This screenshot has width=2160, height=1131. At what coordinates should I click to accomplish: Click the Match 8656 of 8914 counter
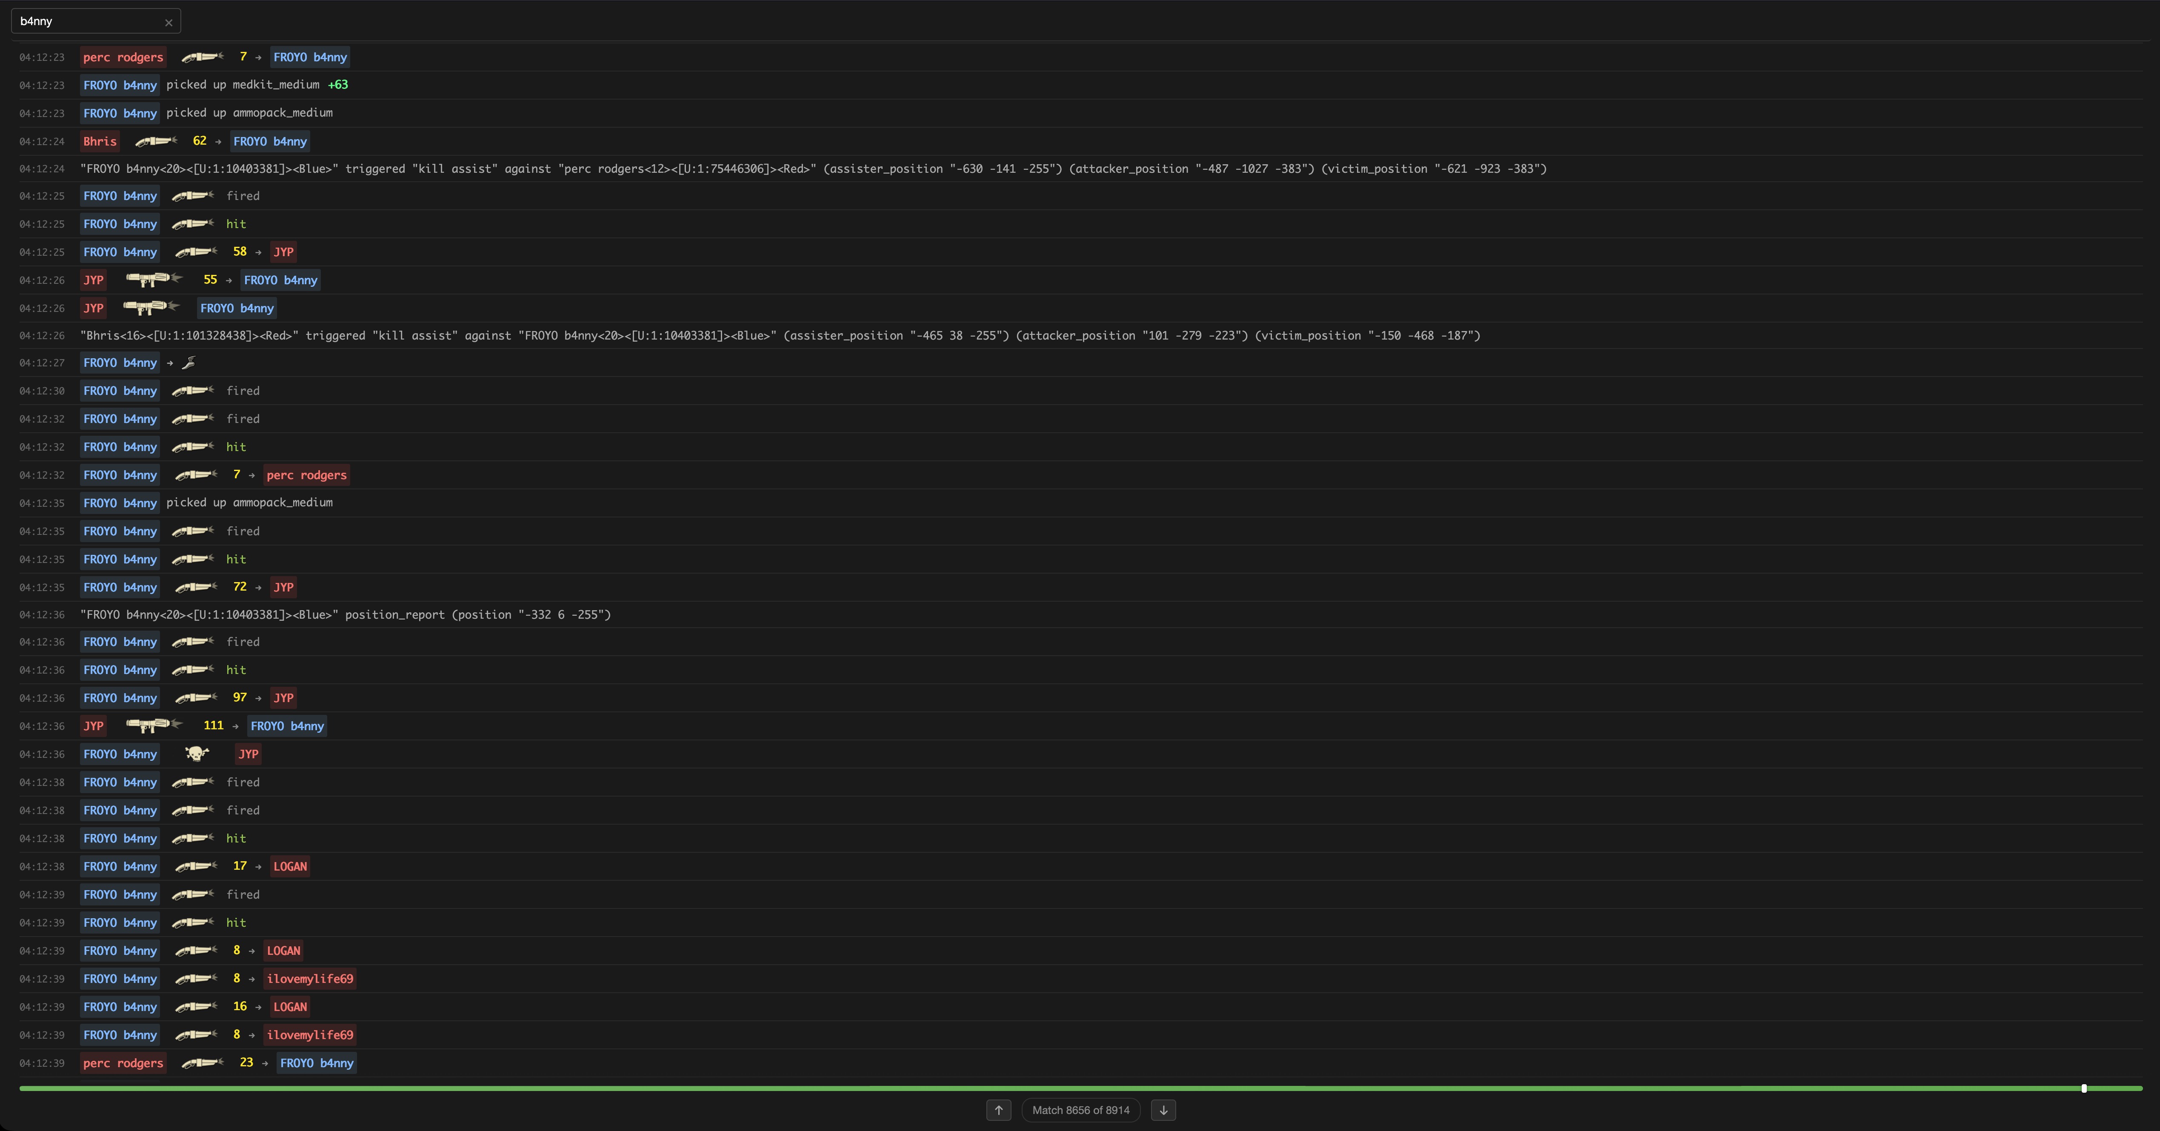pos(1080,1110)
